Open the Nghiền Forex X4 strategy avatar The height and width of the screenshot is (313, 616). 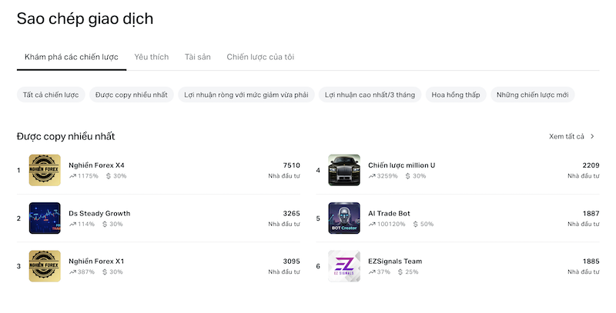tap(45, 170)
